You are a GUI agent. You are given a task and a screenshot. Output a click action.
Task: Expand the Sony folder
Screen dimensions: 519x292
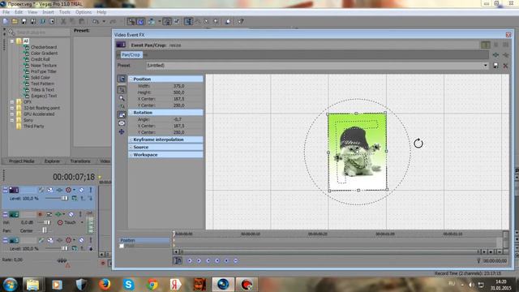click(12, 120)
